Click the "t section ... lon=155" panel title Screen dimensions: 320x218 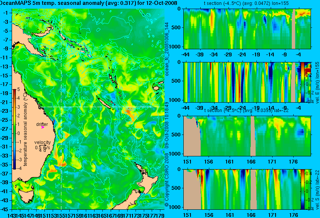pos(246,3)
